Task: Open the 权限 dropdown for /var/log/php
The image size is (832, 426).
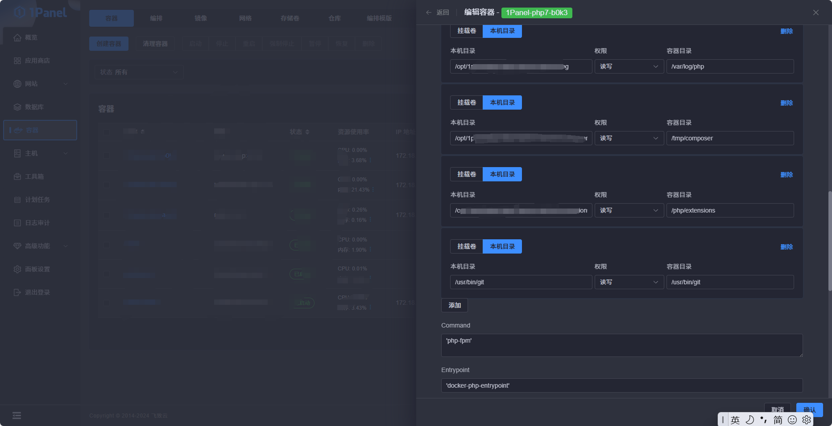Action: click(629, 66)
